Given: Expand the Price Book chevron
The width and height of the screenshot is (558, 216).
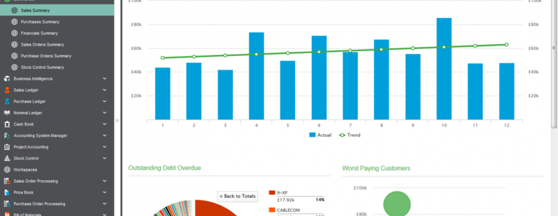Looking at the screenshot, I should tap(105, 192).
